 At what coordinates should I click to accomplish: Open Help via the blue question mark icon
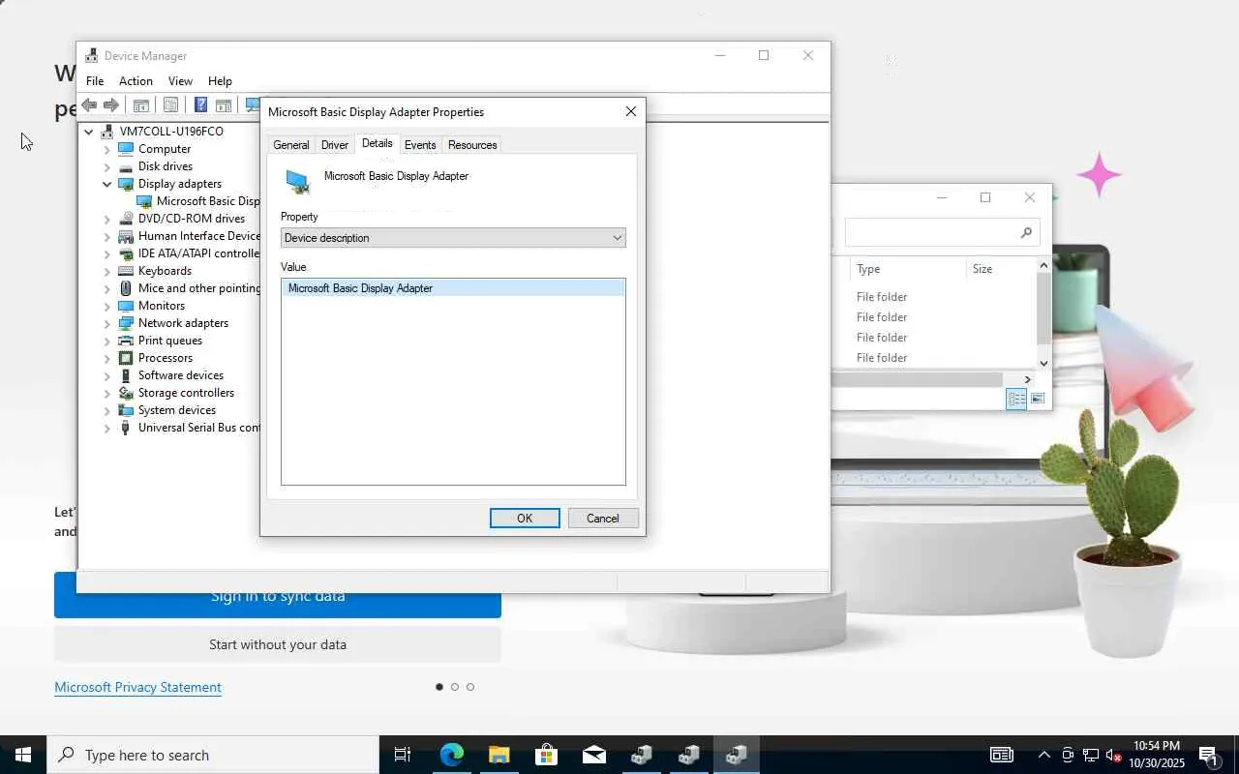click(200, 105)
